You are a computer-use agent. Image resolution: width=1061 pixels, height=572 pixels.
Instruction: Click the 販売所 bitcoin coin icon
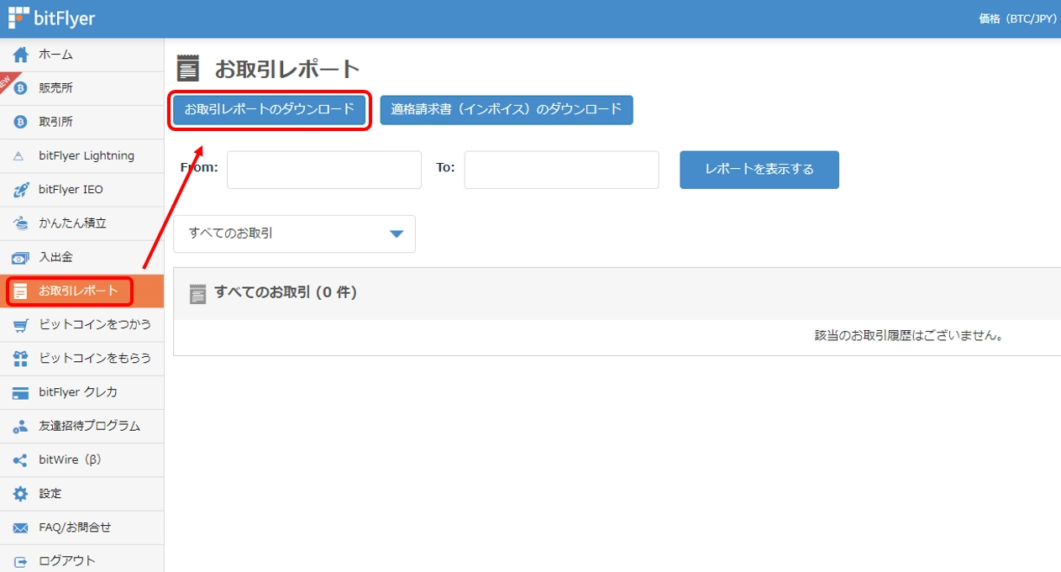coord(21,88)
